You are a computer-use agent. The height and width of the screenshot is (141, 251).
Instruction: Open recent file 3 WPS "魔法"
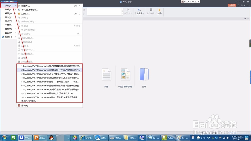pyautogui.click(x=50, y=74)
